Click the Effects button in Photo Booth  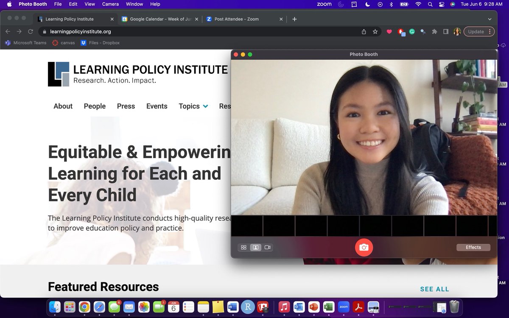coord(473,247)
